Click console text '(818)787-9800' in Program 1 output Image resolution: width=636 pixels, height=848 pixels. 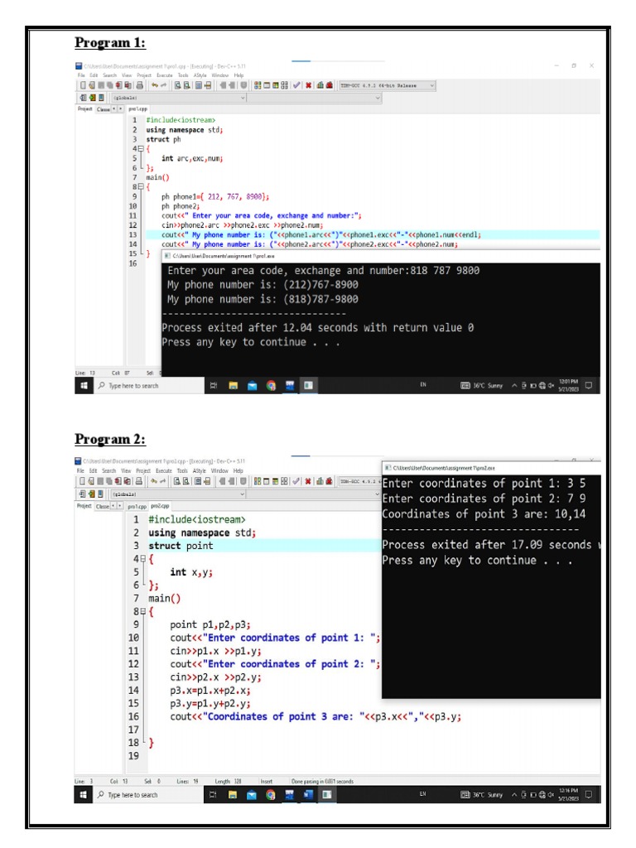coord(320,299)
